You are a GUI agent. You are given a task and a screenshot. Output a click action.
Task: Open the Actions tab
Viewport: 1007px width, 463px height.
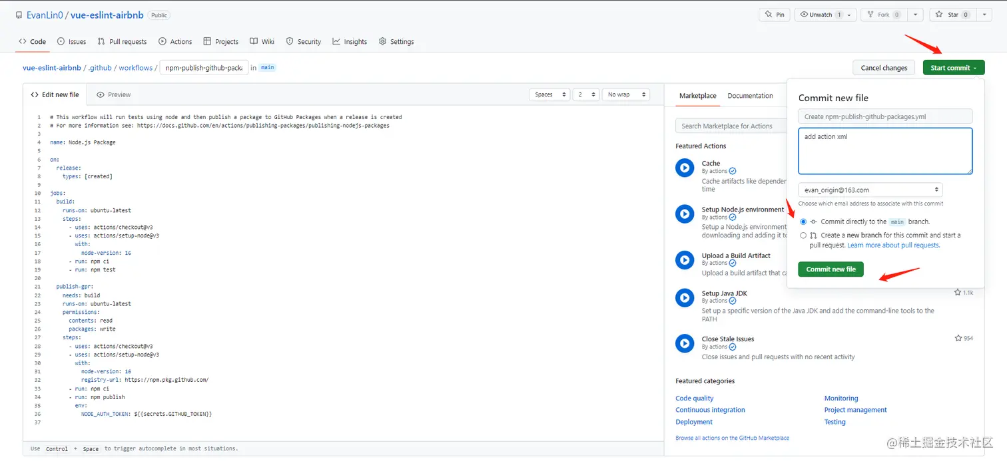[x=175, y=41]
